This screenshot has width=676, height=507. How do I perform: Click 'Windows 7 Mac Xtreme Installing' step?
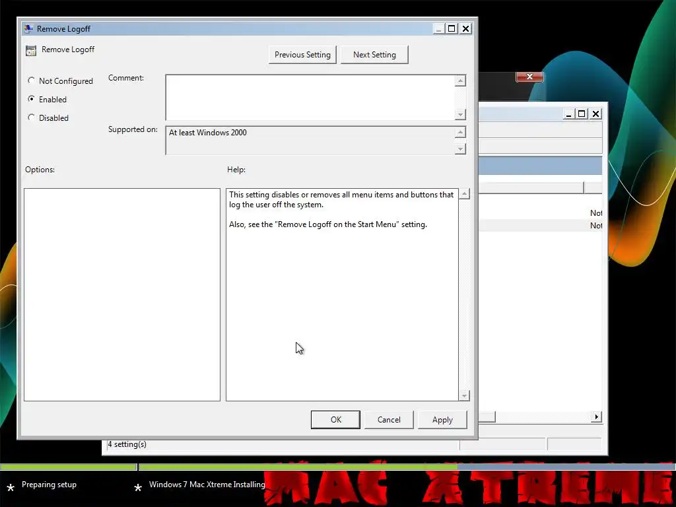(207, 485)
